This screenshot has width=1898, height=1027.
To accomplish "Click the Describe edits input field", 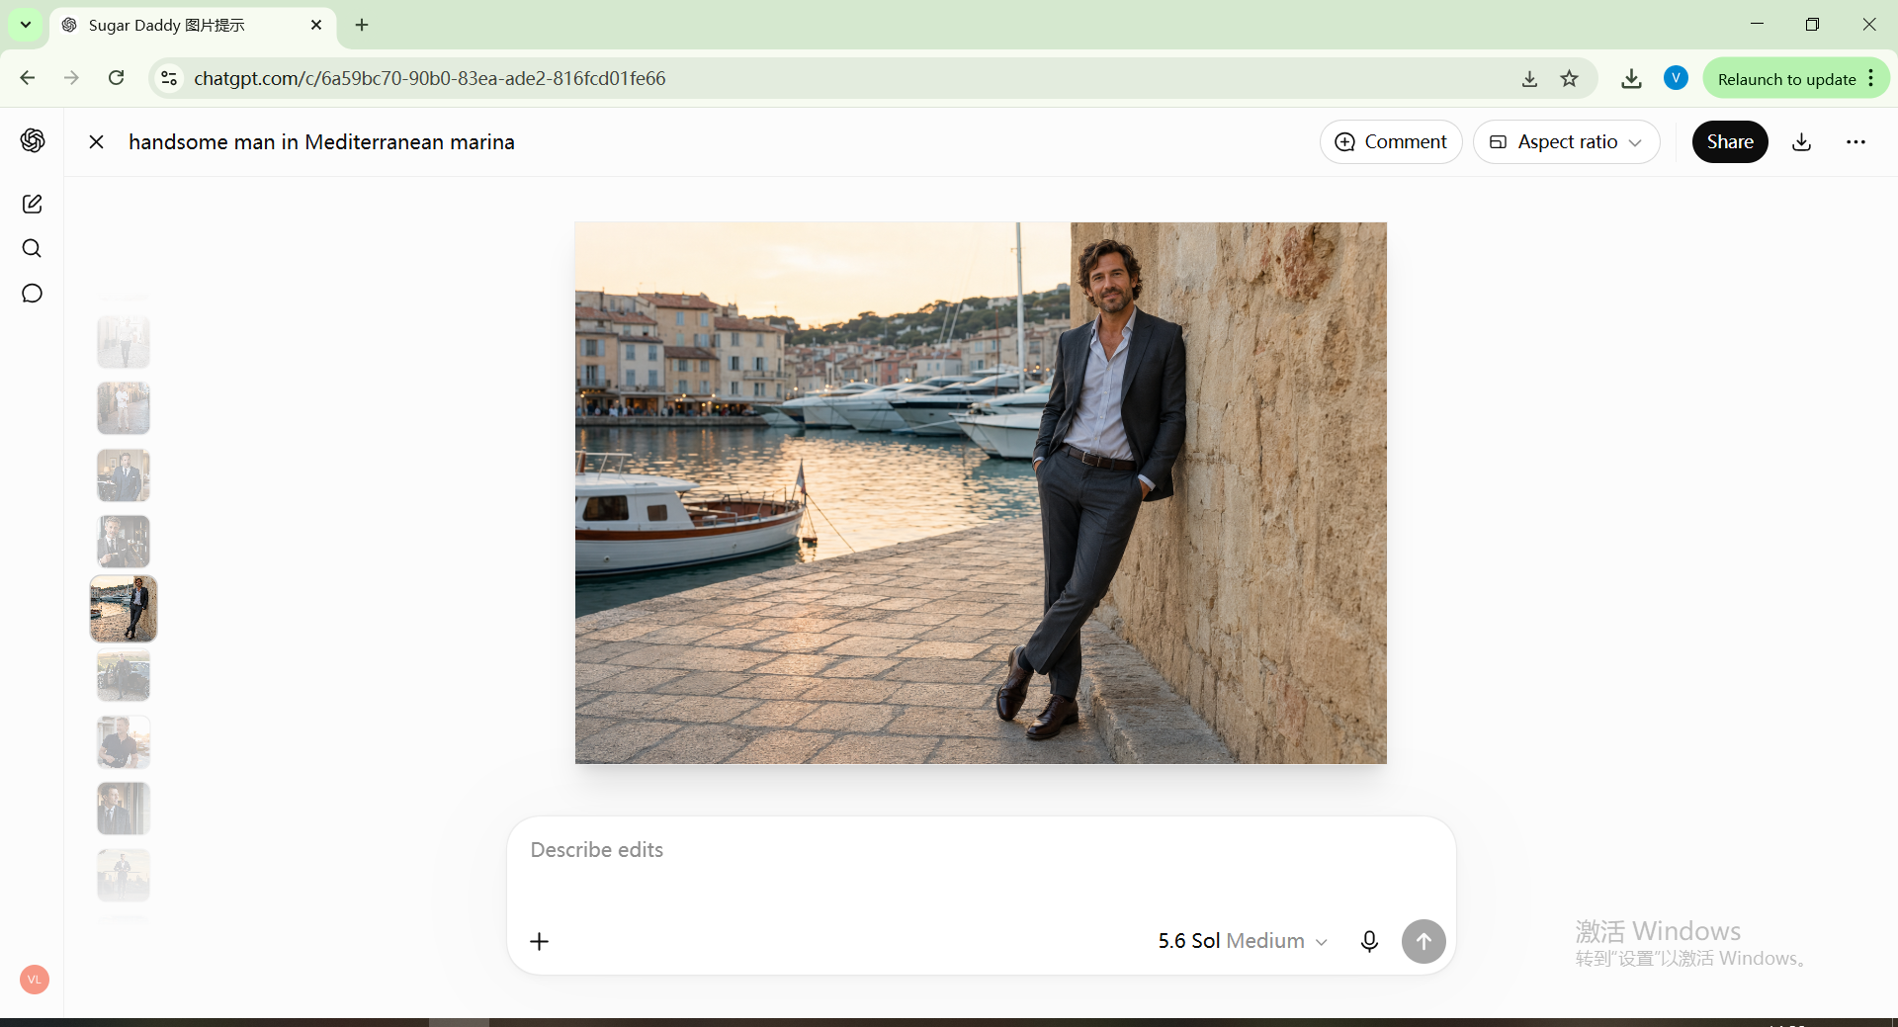I will [981, 850].
